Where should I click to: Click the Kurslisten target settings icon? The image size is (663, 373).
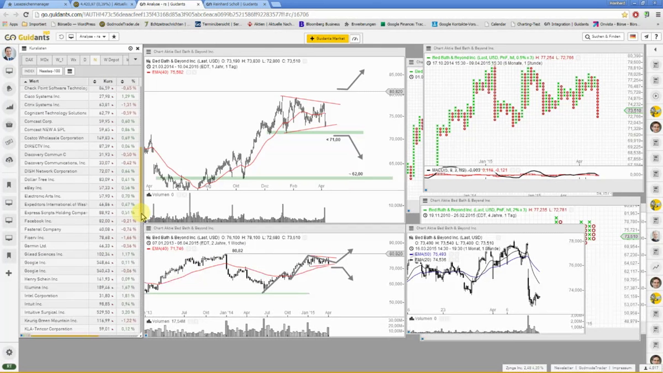(x=130, y=48)
